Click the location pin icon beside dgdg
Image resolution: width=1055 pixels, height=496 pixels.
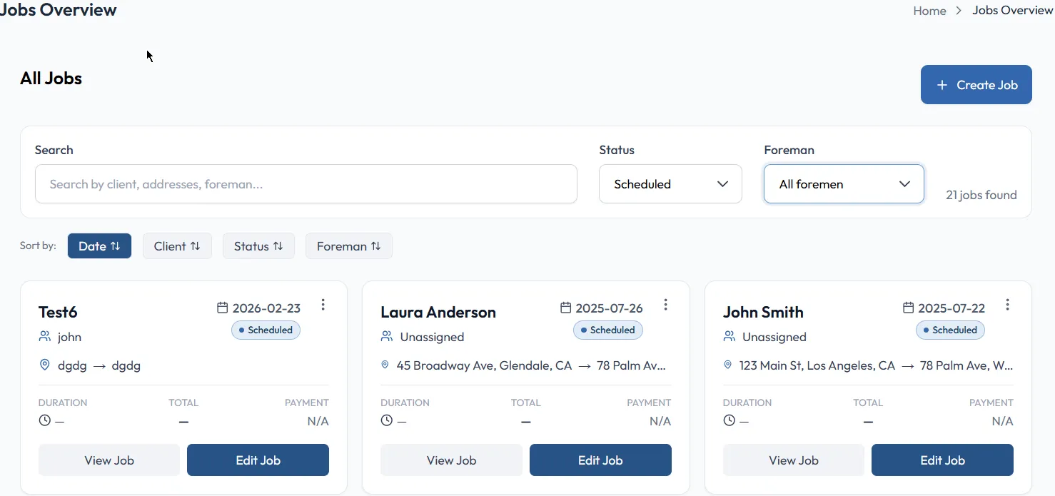44,365
